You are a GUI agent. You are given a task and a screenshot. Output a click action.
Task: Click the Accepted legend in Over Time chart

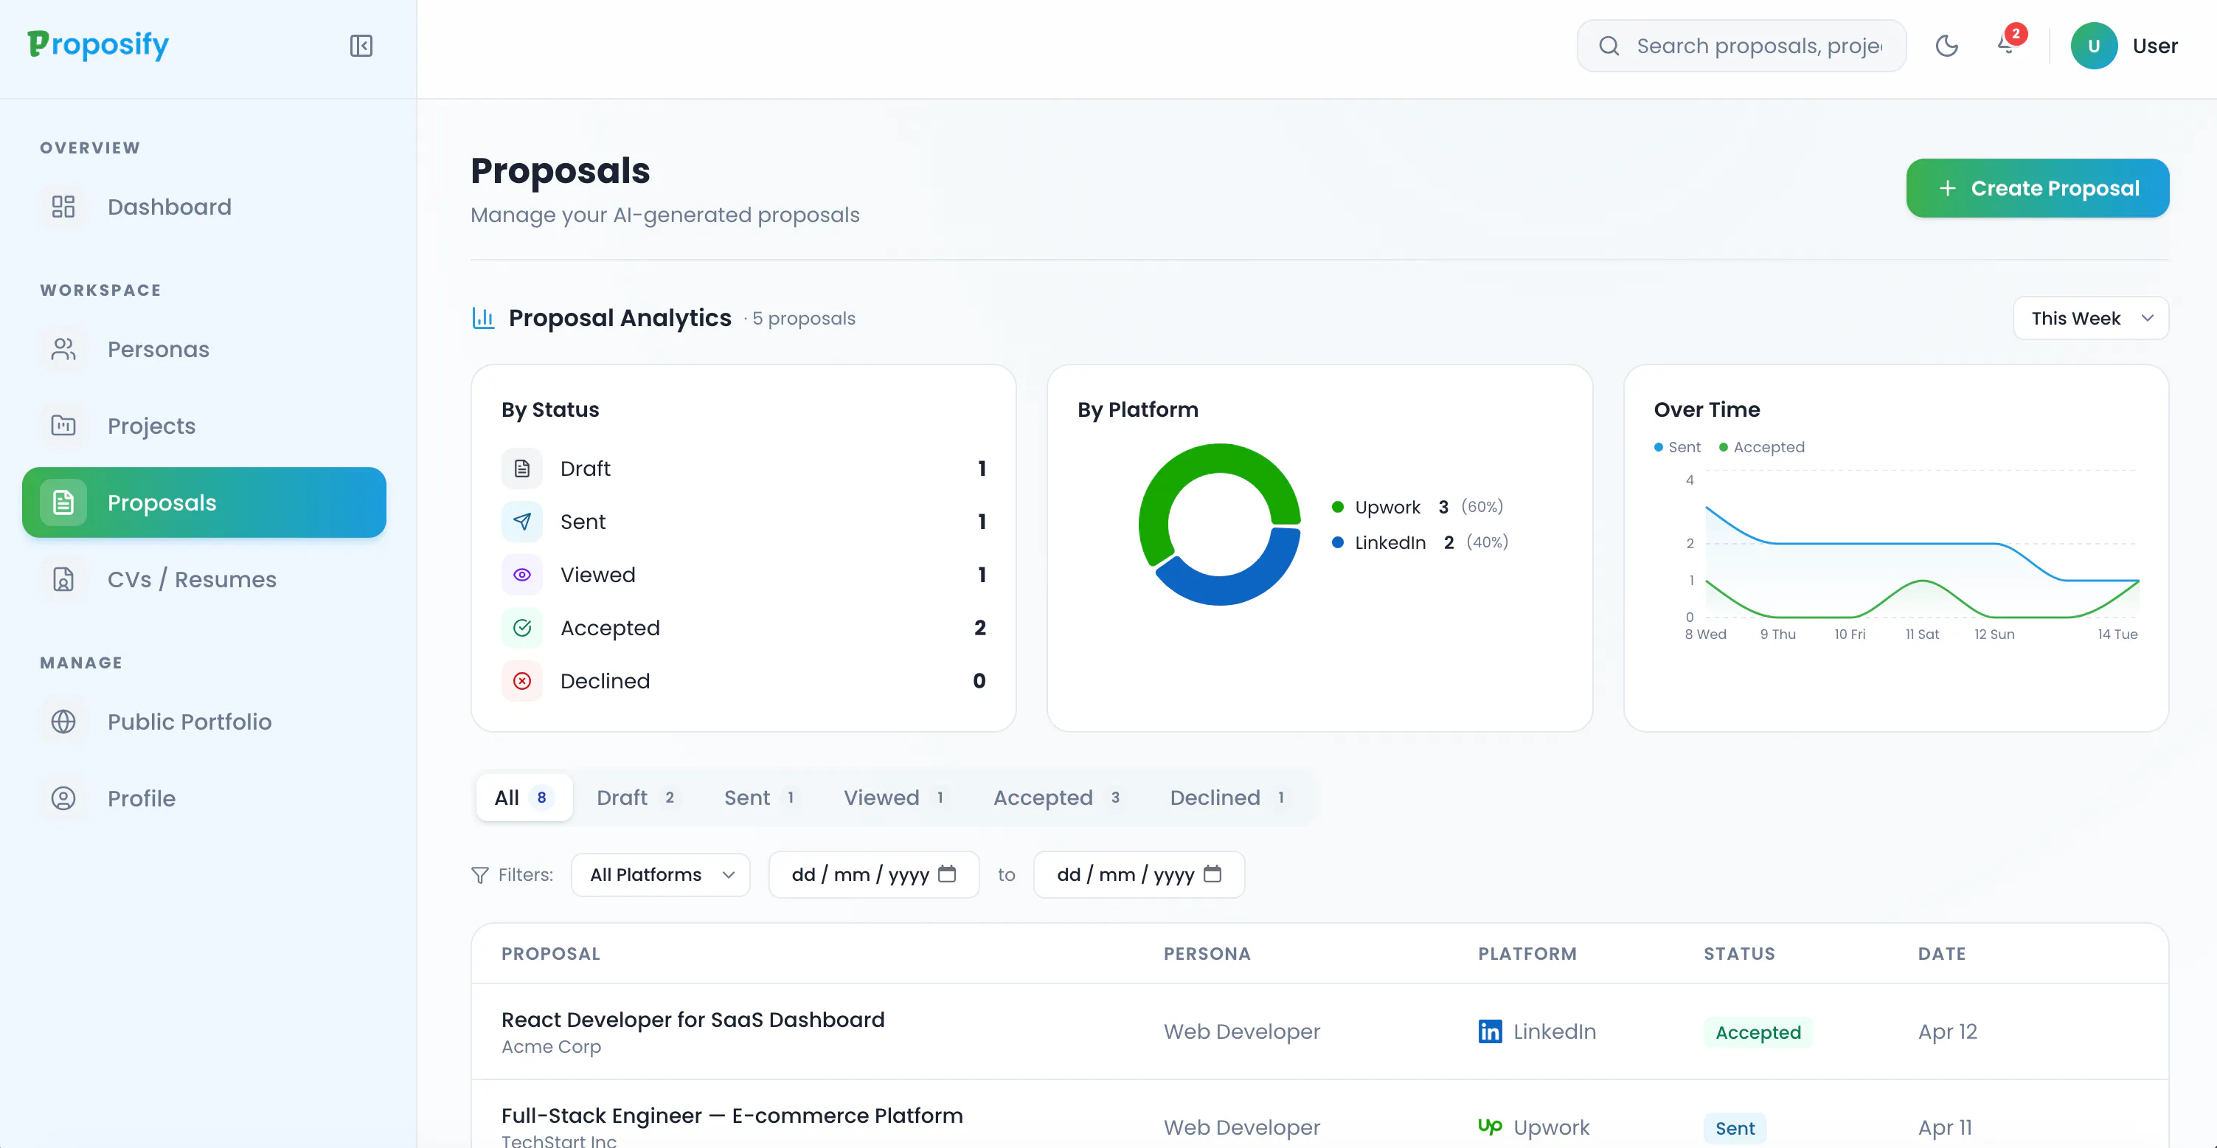pyautogui.click(x=1761, y=447)
